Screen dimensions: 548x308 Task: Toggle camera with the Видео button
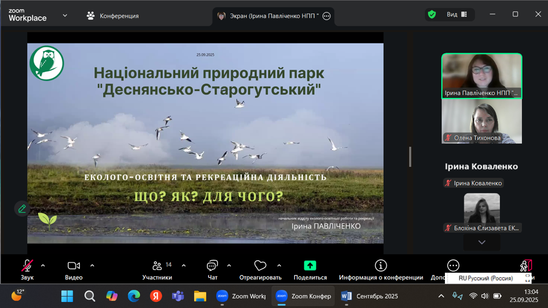coord(74,269)
